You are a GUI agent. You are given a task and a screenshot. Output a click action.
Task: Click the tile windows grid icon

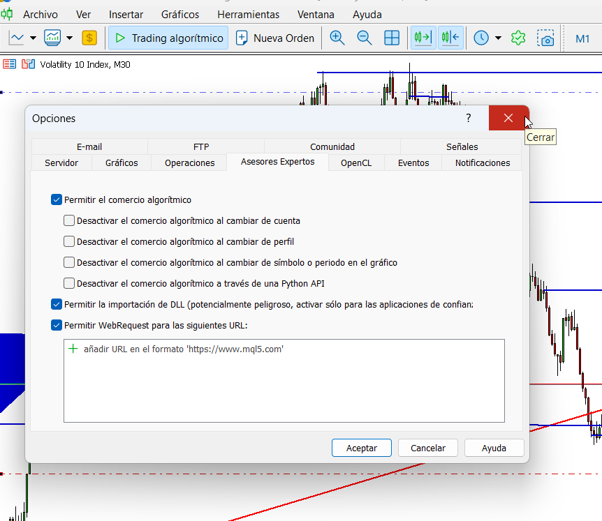coord(392,38)
